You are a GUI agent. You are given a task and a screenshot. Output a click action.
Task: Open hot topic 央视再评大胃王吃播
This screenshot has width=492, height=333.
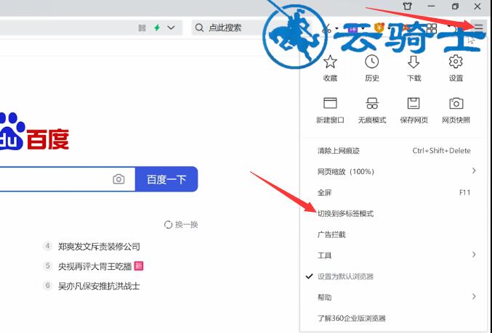click(94, 266)
